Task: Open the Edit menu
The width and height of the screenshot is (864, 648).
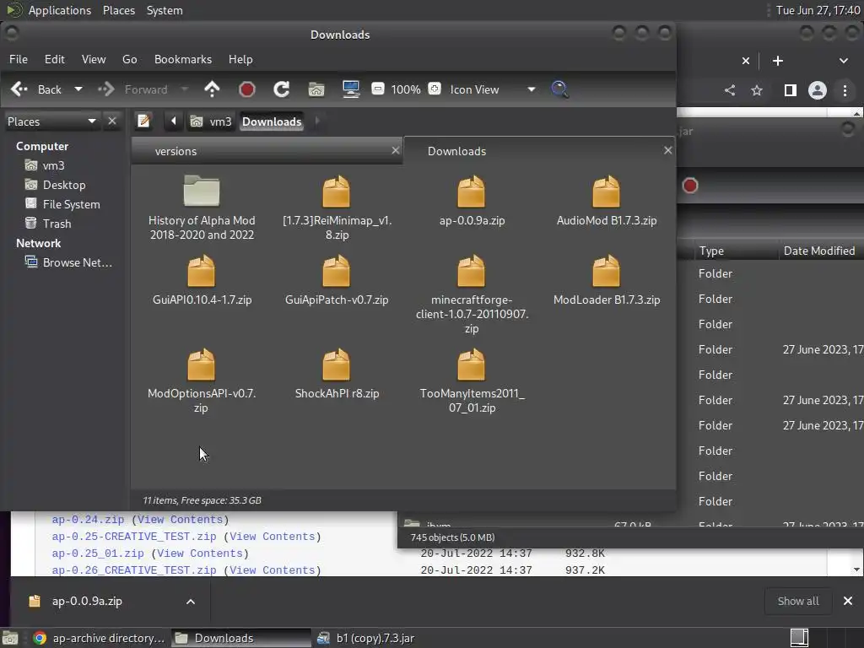Action: coord(55,59)
